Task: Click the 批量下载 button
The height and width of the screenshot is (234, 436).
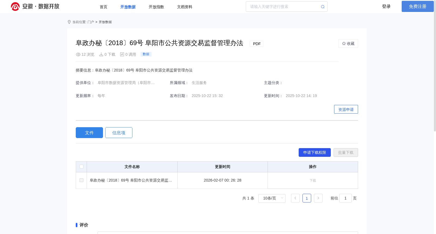Action: pos(346,152)
